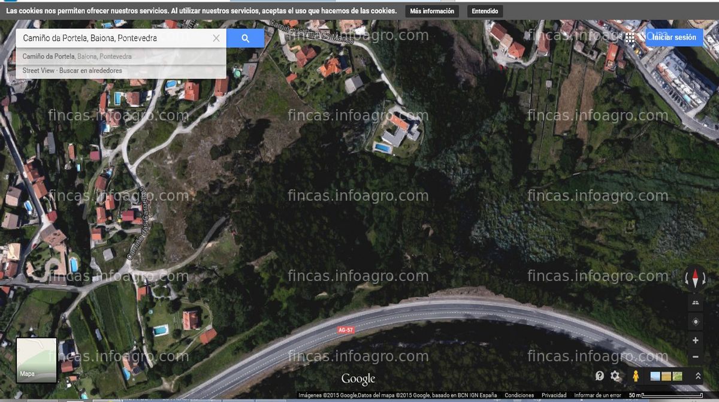The width and height of the screenshot is (719, 402).
Task: Open the photo thumbnails in the bottom bar
Action: [666, 376]
